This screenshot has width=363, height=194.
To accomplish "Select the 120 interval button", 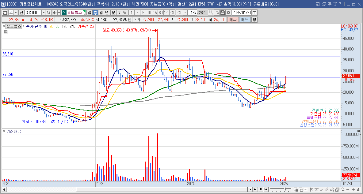I will (166, 13).
